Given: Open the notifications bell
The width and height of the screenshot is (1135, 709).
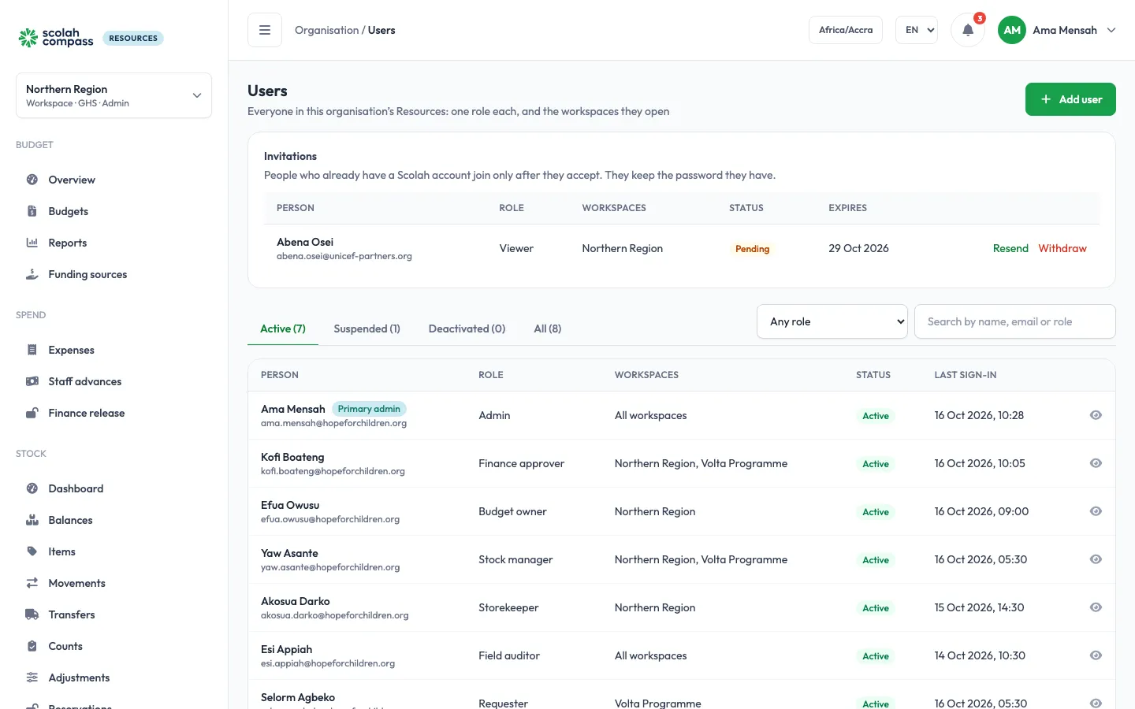Looking at the screenshot, I should 968,31.
